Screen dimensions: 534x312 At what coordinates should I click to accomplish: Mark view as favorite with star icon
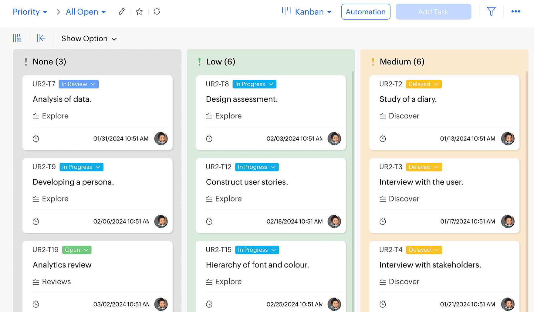click(x=139, y=12)
